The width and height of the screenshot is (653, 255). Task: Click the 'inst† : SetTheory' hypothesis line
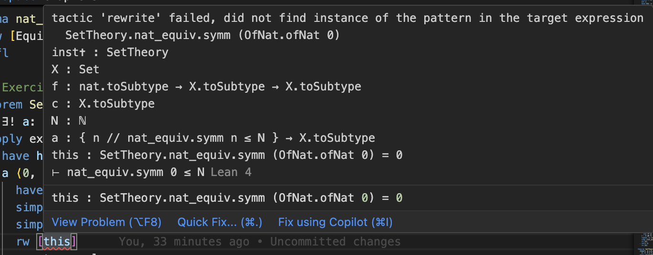coord(110,52)
